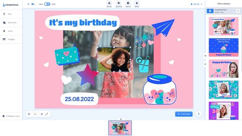Image resolution: width=242 pixels, height=136 pixels.
Task: Click the 'Other designs' panel header
Action: pos(223,3)
